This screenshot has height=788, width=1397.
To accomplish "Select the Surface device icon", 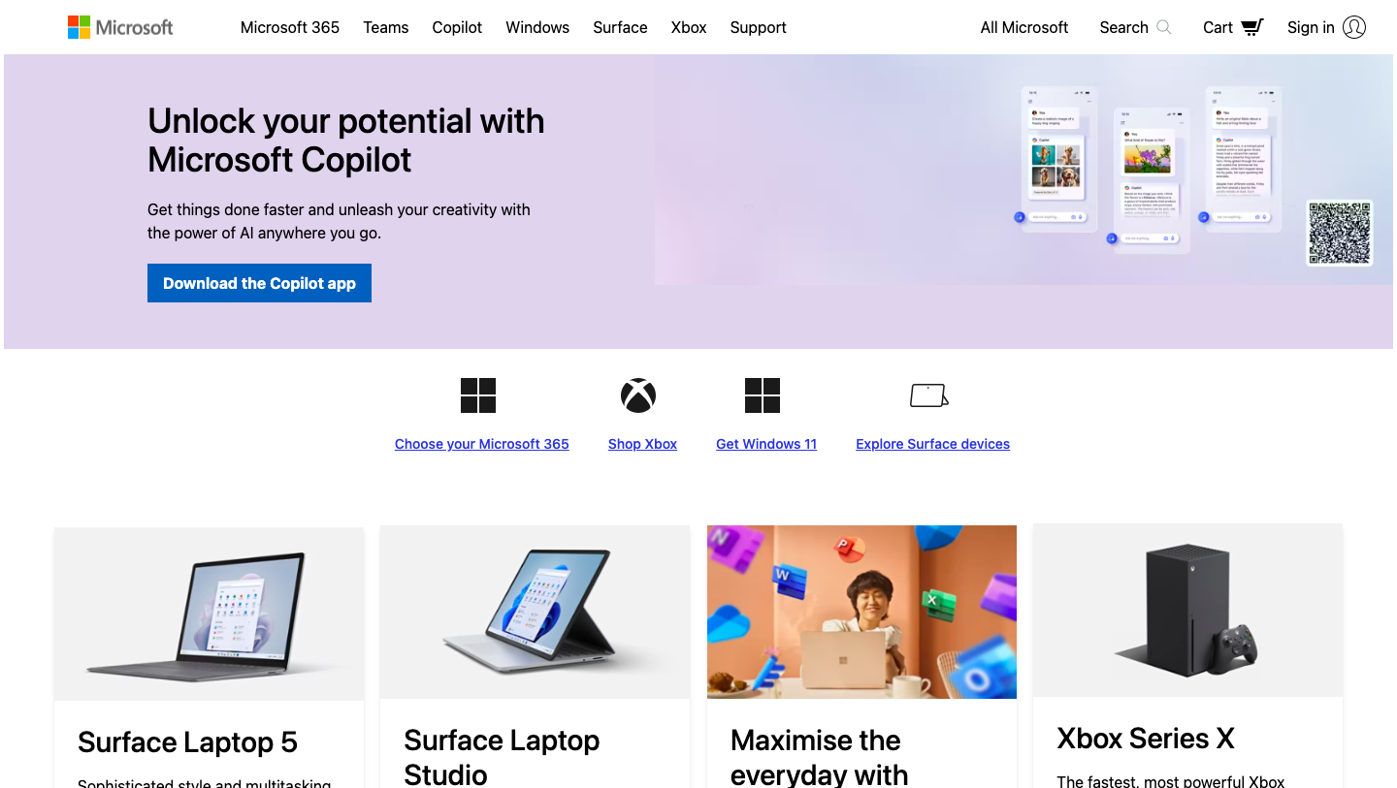I will [927, 395].
